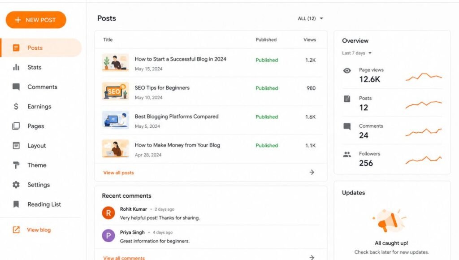Viewport: 459px width, 260px height.
Task: Open the Last 7 days period dropdown
Action: point(356,53)
